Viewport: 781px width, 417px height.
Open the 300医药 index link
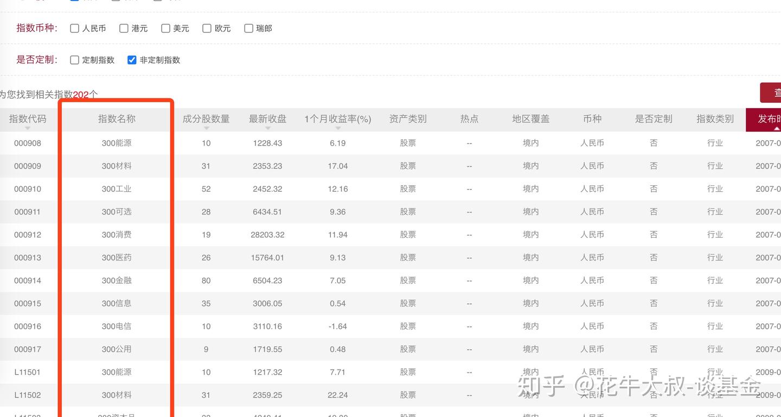click(x=116, y=257)
